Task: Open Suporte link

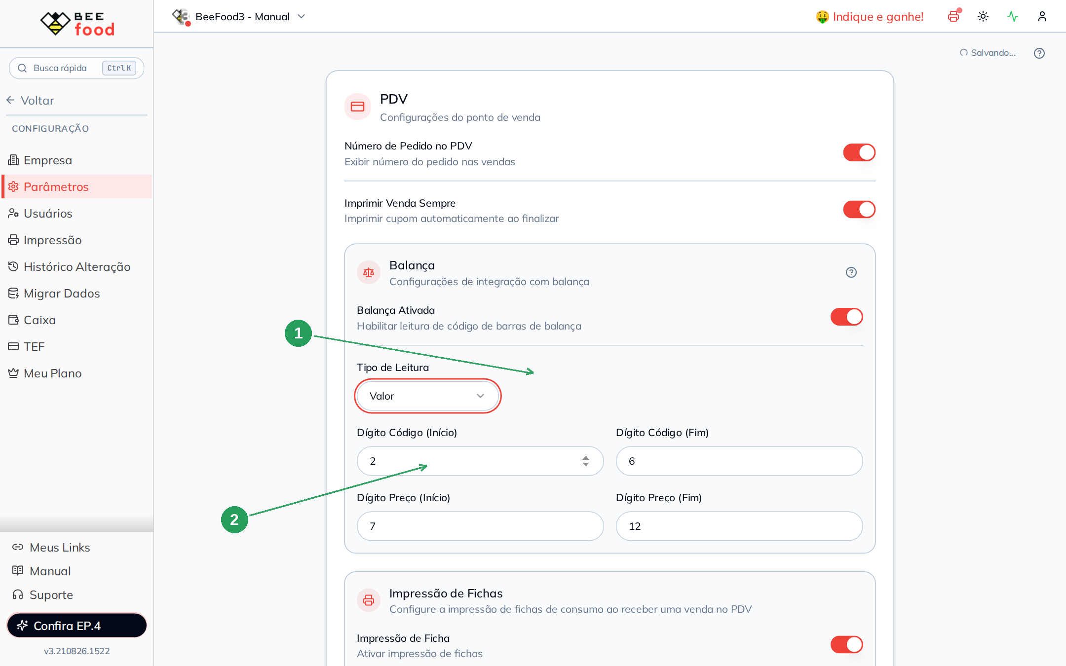Action: coord(42,595)
